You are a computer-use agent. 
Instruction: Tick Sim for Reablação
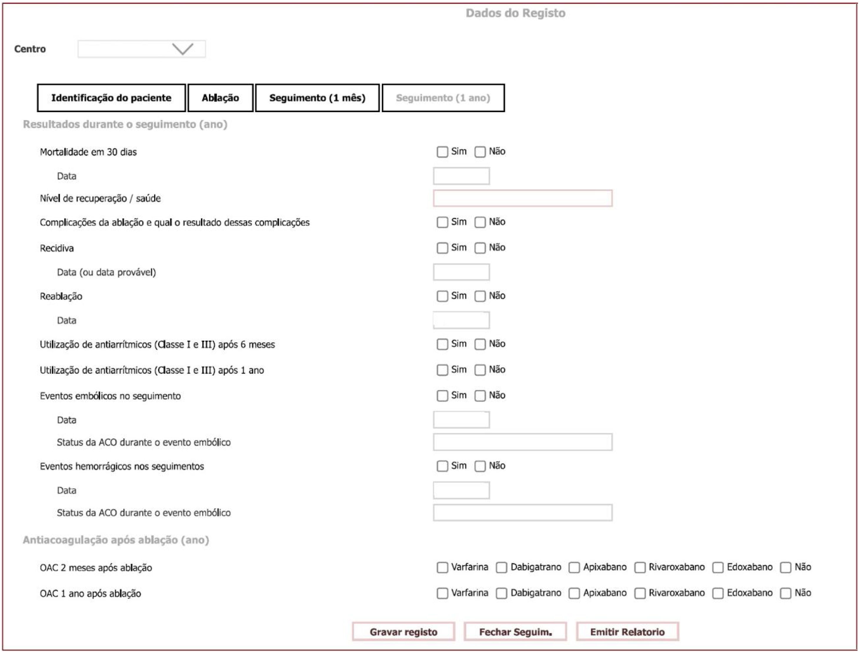tap(442, 296)
